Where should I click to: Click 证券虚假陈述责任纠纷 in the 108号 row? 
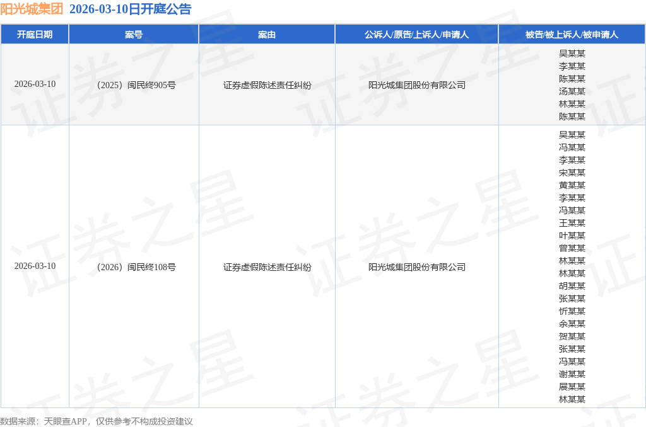pos(267,267)
